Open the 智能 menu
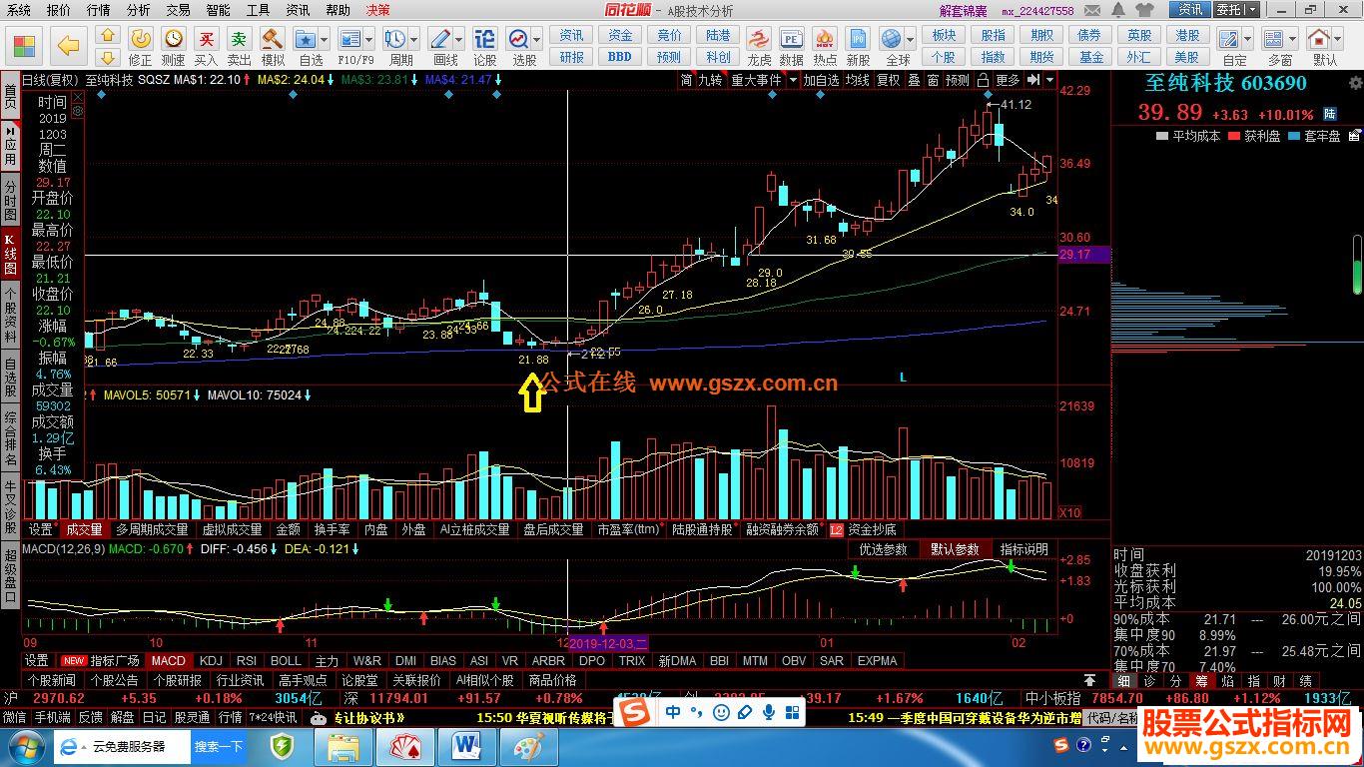This screenshot has height=767, width=1364. point(218,10)
